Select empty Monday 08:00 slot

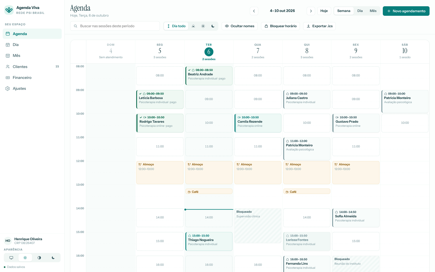click(x=160, y=76)
